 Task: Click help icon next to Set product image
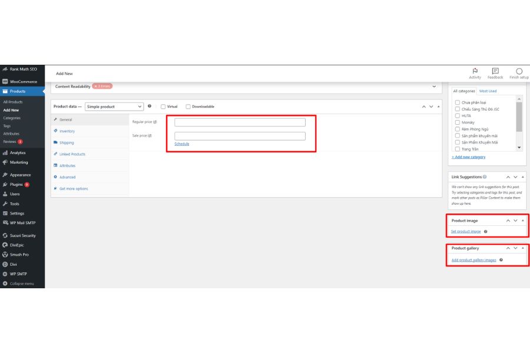486,232
